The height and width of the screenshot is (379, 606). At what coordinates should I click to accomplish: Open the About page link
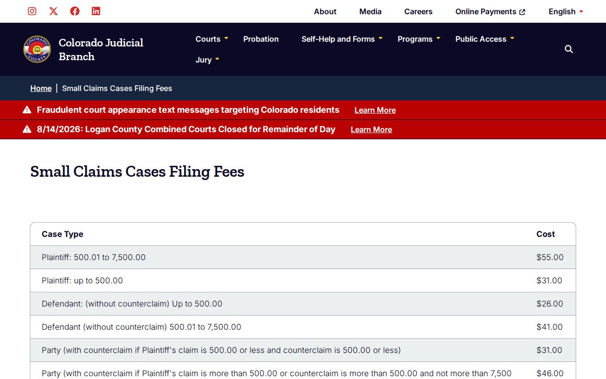(325, 11)
